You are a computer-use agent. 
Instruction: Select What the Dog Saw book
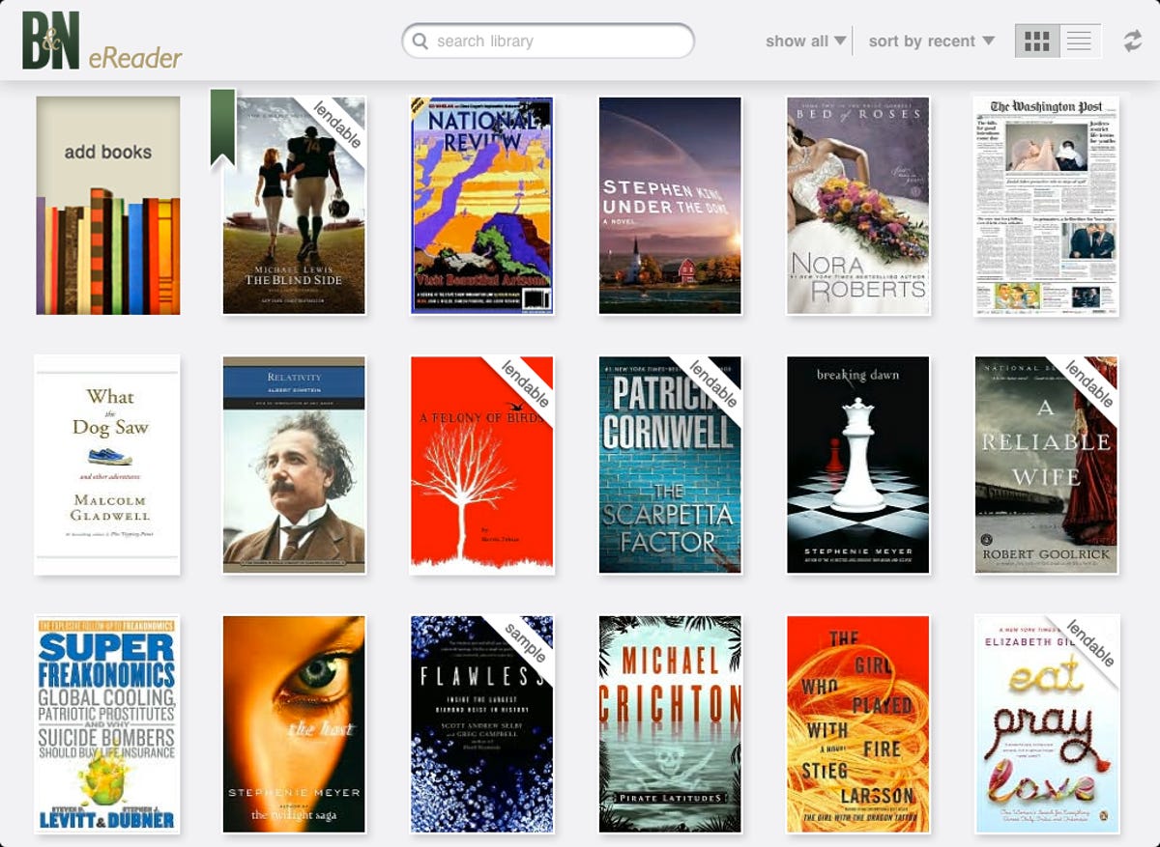[107, 465]
